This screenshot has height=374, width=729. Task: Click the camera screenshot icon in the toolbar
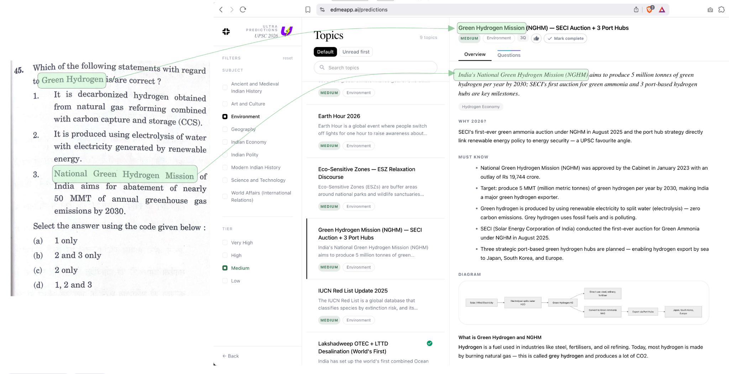[x=710, y=10]
